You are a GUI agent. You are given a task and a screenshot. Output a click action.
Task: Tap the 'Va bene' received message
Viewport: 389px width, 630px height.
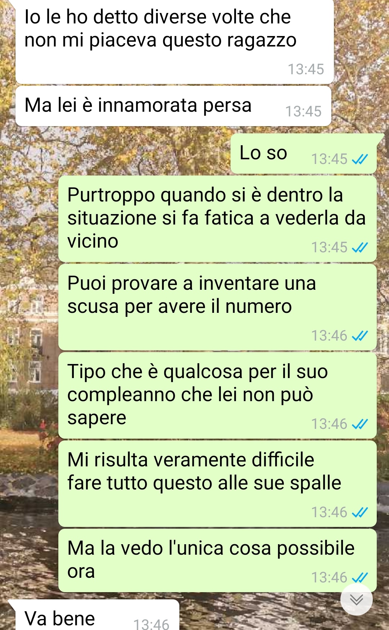[x=94, y=615]
